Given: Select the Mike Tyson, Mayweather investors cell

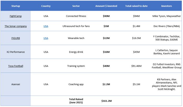Looking at the screenshot, I should click(x=167, y=16).
